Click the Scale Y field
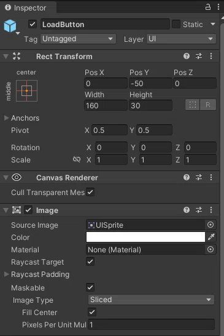This screenshot has height=336, width=224. pos(155,159)
